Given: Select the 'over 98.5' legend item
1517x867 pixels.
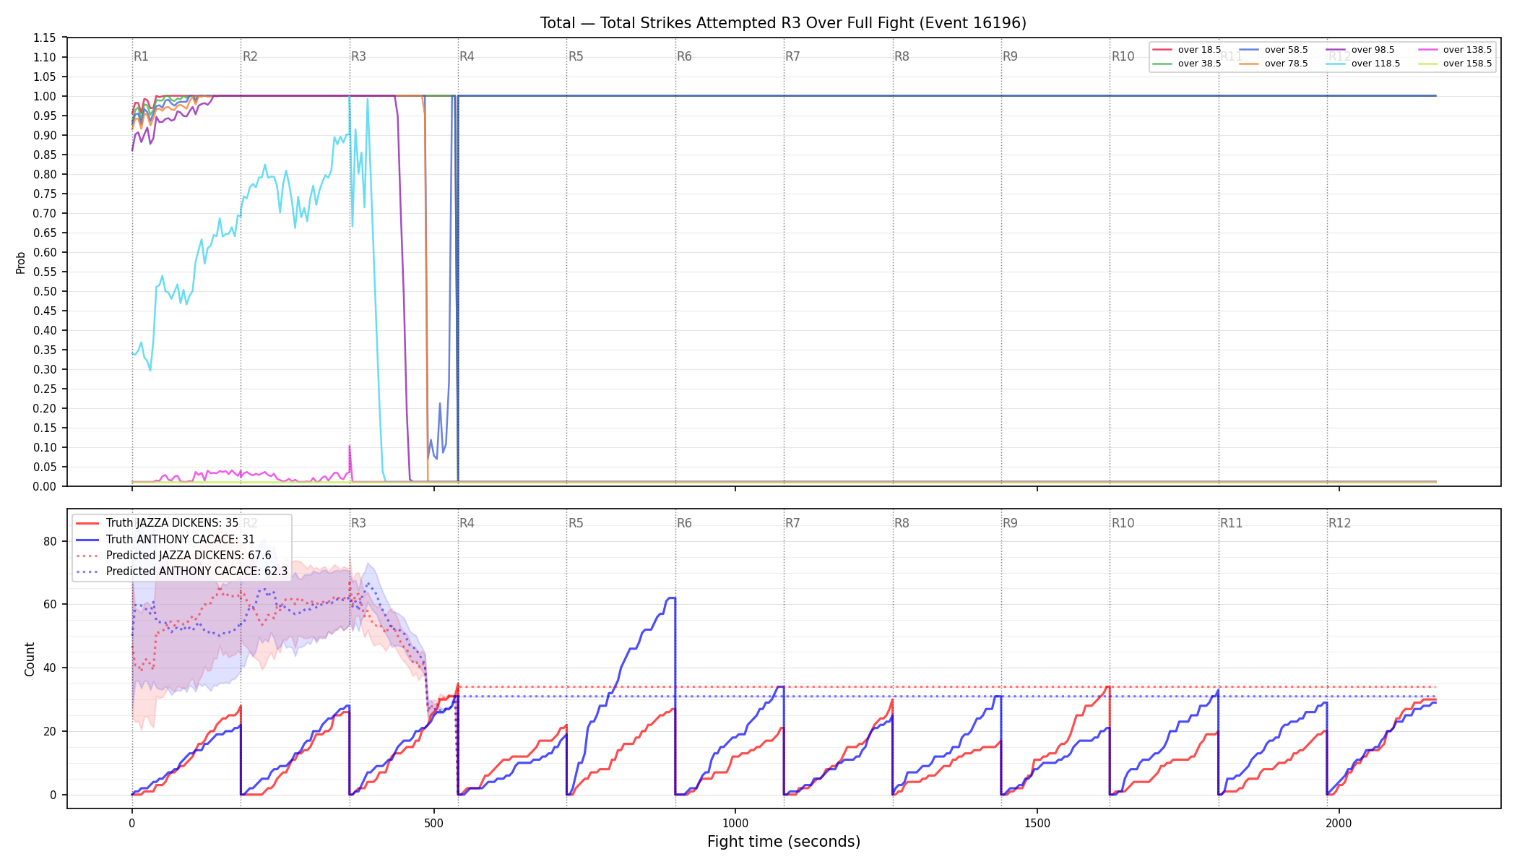Looking at the screenshot, I should 1360,50.
